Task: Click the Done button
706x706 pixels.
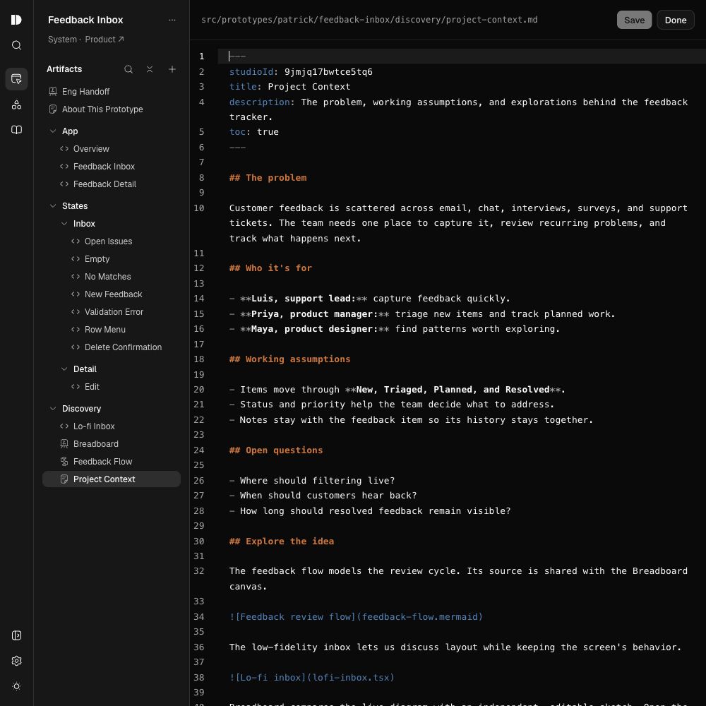Action: coord(675,20)
